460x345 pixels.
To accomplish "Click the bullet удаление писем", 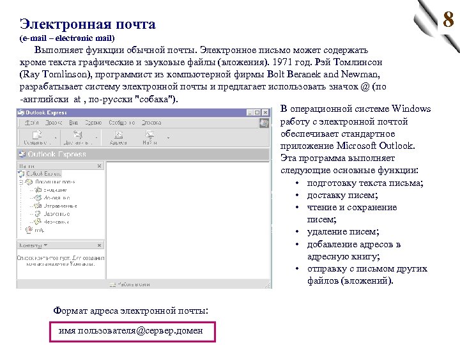I will (x=343, y=232).
